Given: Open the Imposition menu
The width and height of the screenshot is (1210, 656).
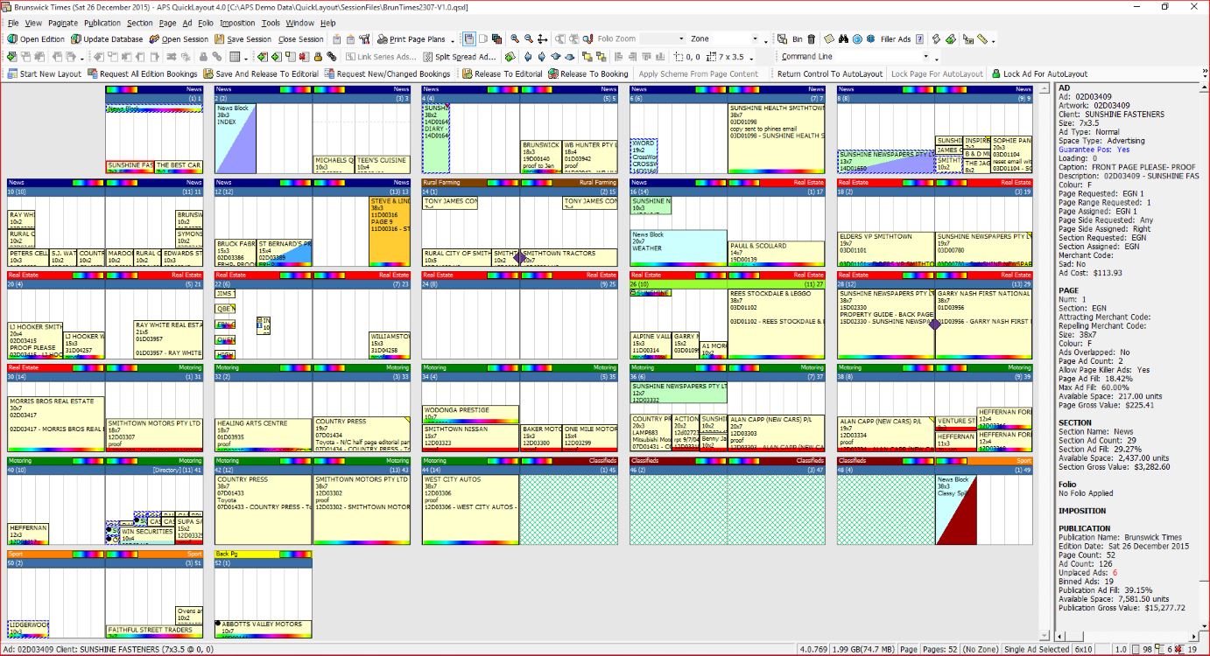Looking at the screenshot, I should tap(237, 24).
